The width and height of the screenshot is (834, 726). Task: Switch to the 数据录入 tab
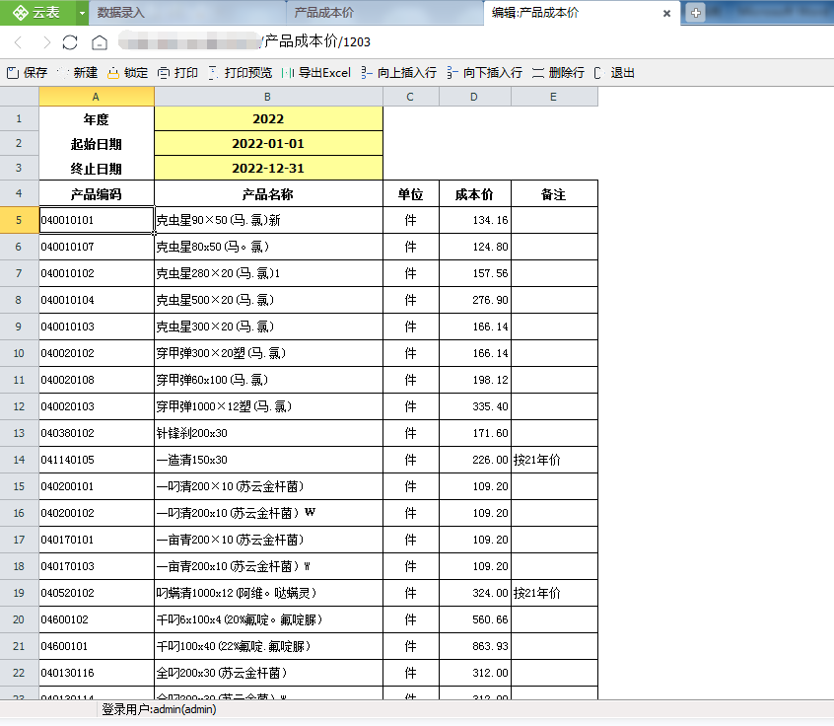187,13
